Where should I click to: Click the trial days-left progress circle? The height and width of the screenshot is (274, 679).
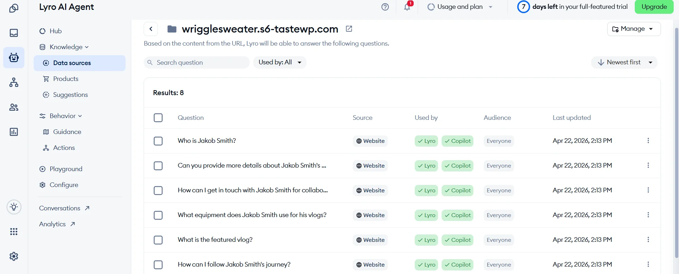tap(524, 7)
